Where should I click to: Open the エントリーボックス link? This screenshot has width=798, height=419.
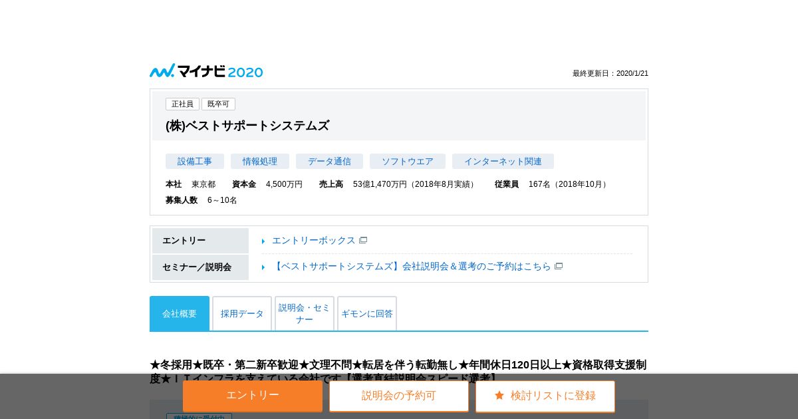314,240
